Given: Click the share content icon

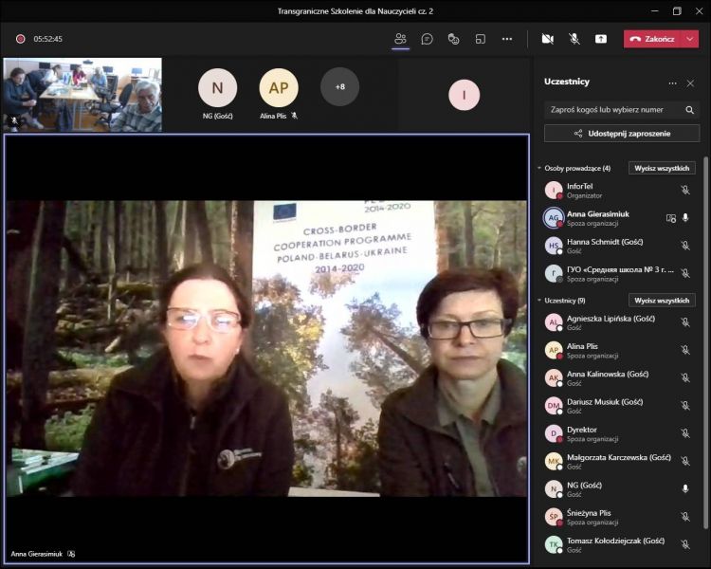Looking at the screenshot, I should tap(601, 39).
